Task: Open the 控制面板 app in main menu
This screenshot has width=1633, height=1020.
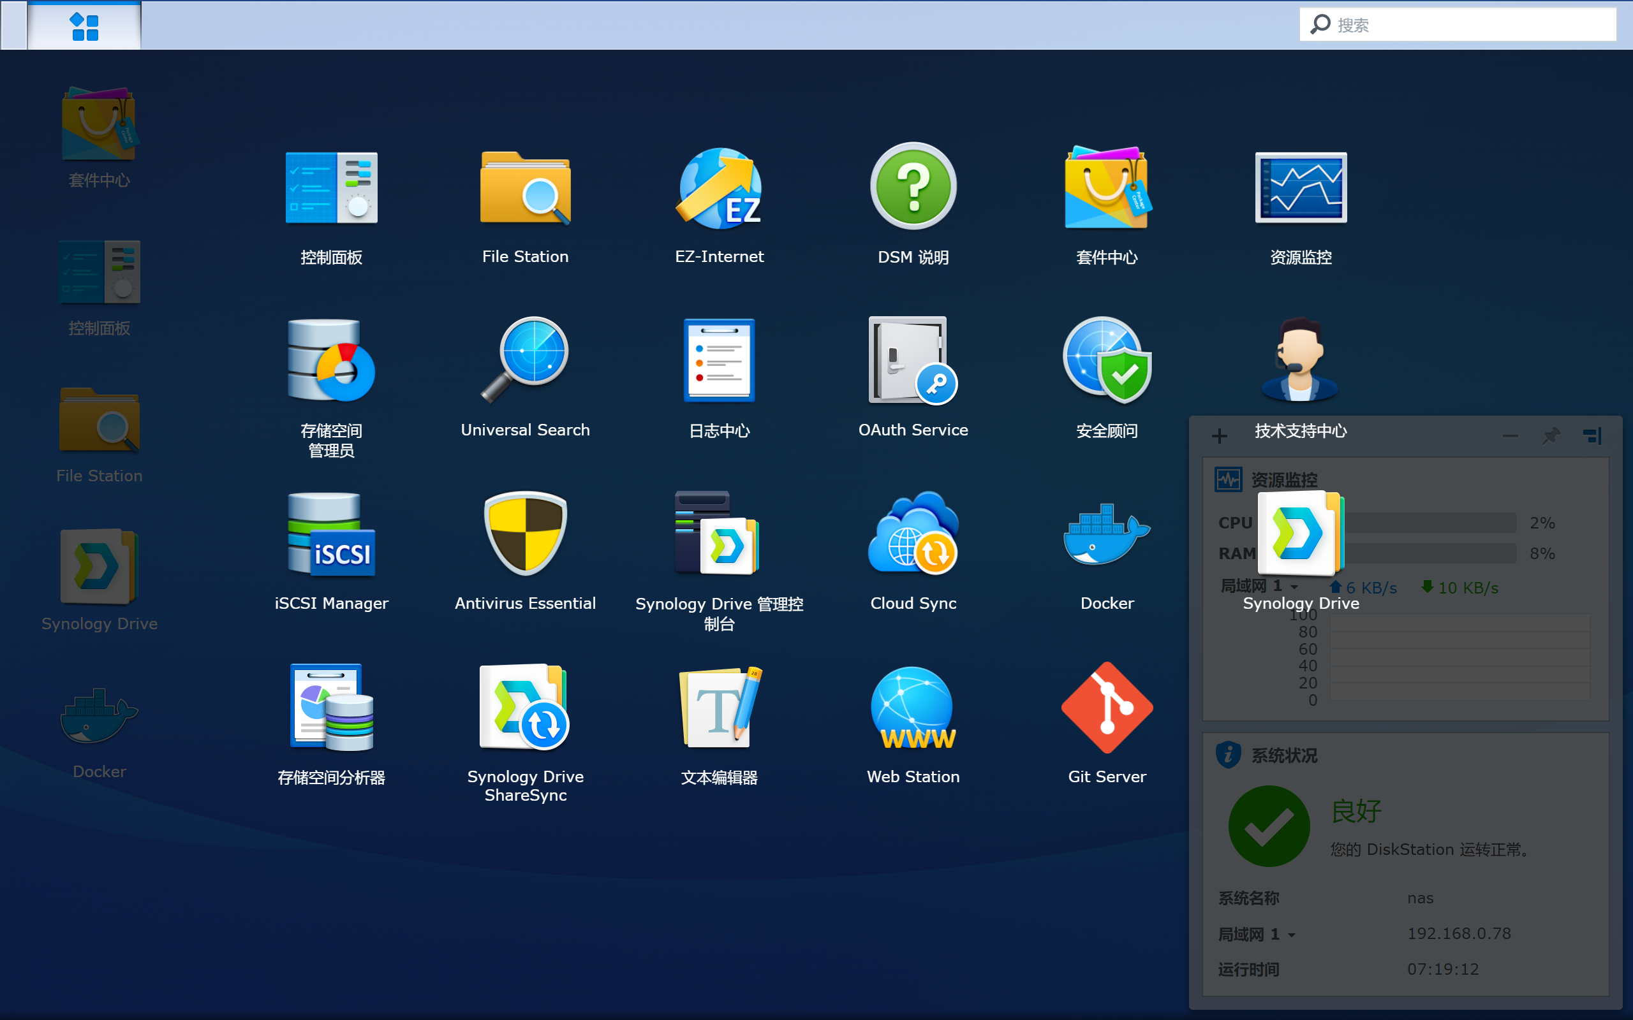Action: pos(331,187)
